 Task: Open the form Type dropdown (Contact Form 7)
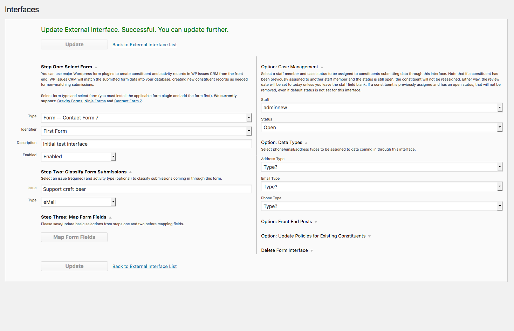[x=146, y=118]
